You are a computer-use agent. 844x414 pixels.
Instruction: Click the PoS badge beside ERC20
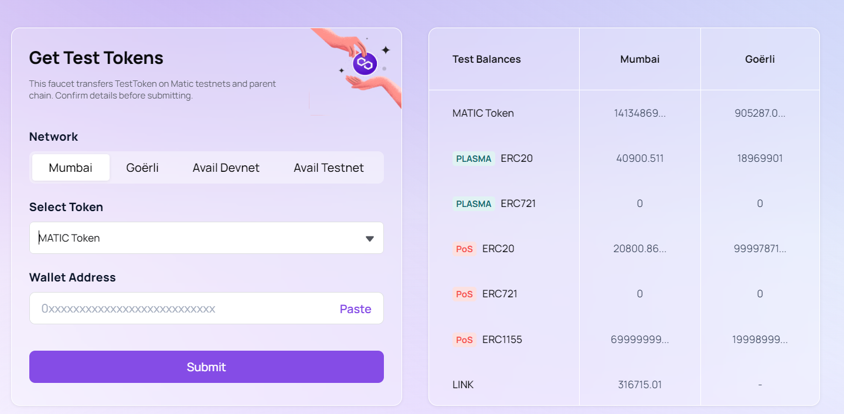click(464, 249)
